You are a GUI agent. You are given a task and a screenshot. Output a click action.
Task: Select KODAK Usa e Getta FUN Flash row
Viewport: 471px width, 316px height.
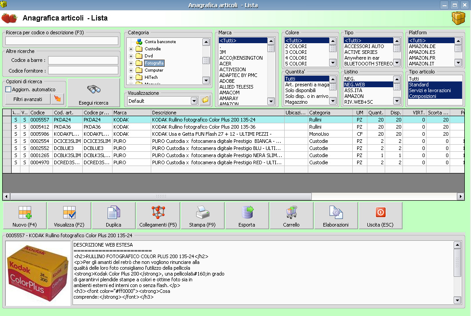(233, 134)
